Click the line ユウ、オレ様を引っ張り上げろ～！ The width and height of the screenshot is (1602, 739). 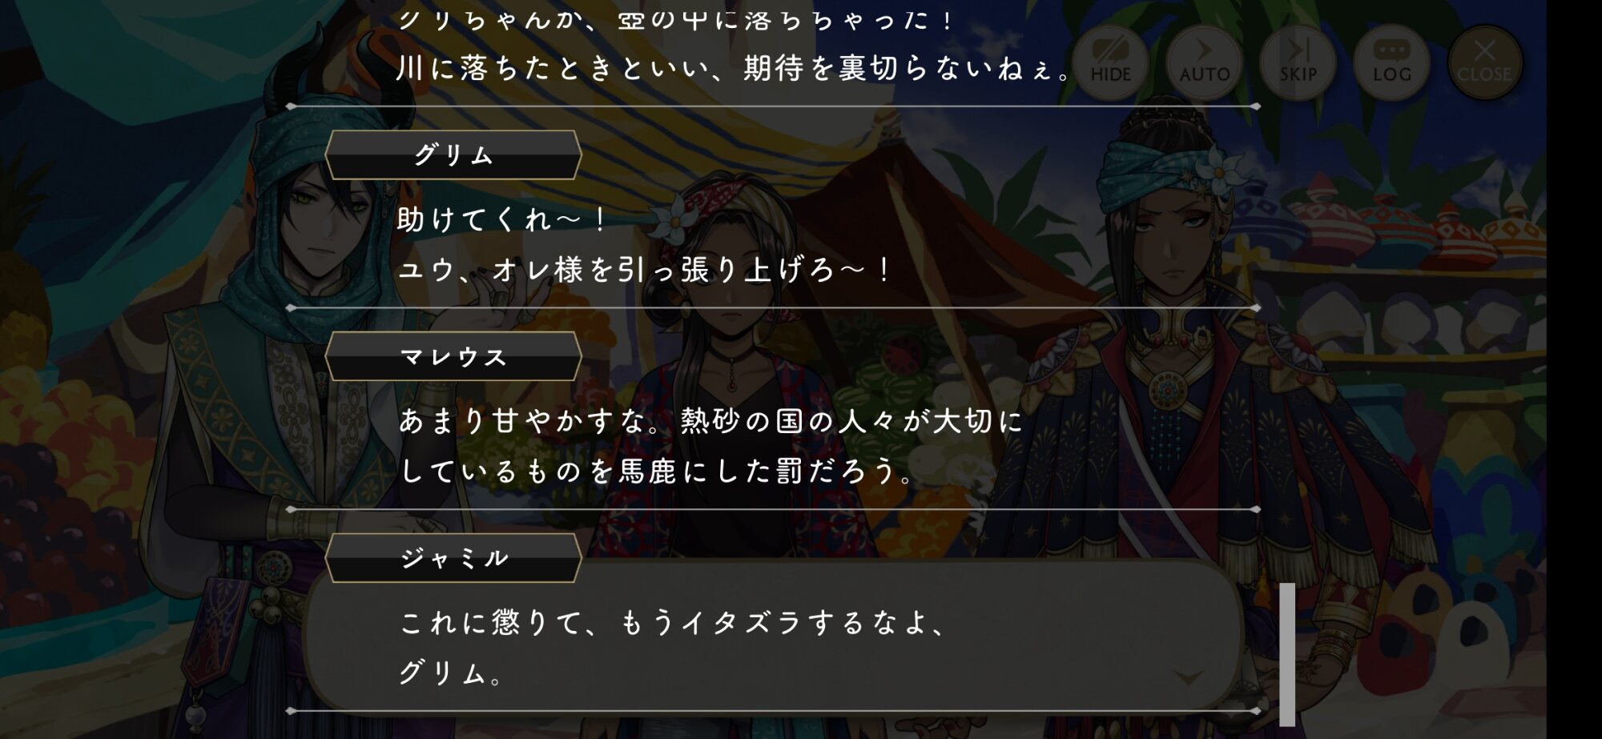click(646, 270)
